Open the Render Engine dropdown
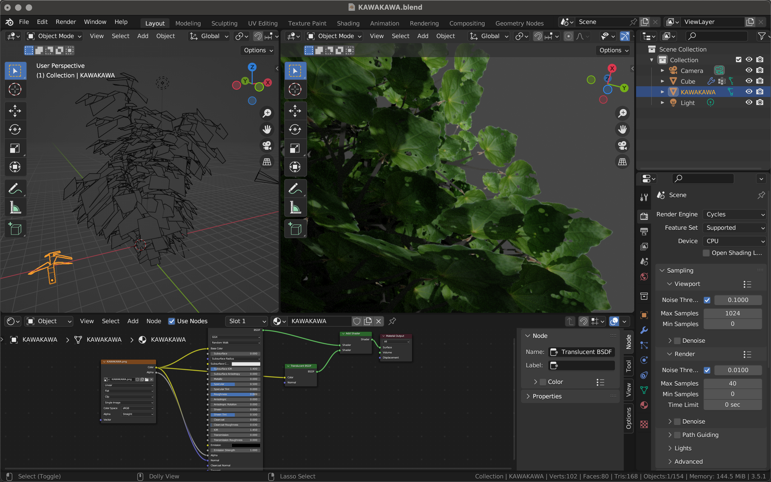The image size is (771, 482). click(x=734, y=214)
